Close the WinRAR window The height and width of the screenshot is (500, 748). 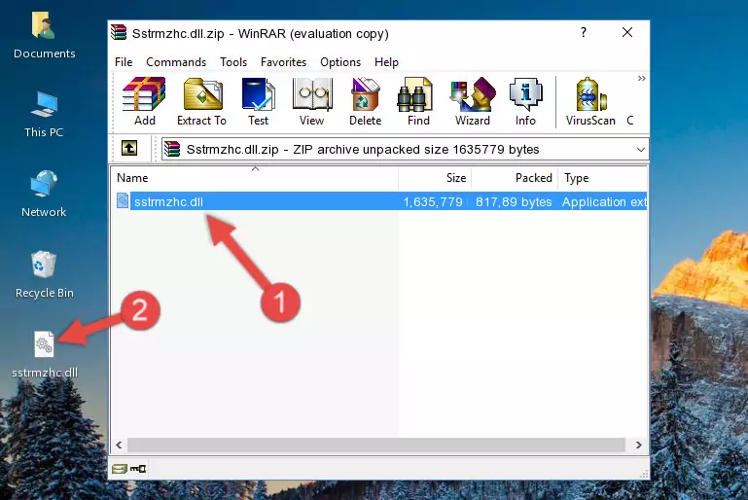point(627,32)
